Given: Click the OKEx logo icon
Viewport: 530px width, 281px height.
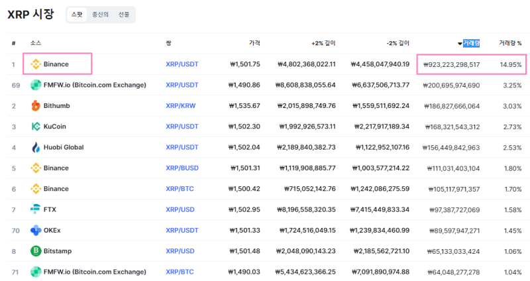Looking at the screenshot, I should (x=36, y=230).
